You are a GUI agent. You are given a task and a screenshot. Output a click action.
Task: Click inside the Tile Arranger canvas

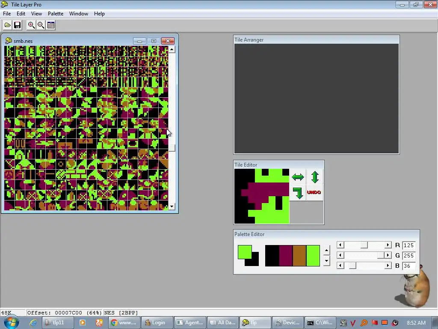tap(316, 99)
